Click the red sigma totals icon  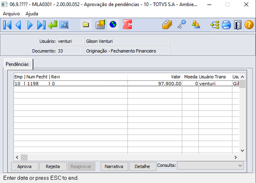pyautogui.click(x=127, y=25)
